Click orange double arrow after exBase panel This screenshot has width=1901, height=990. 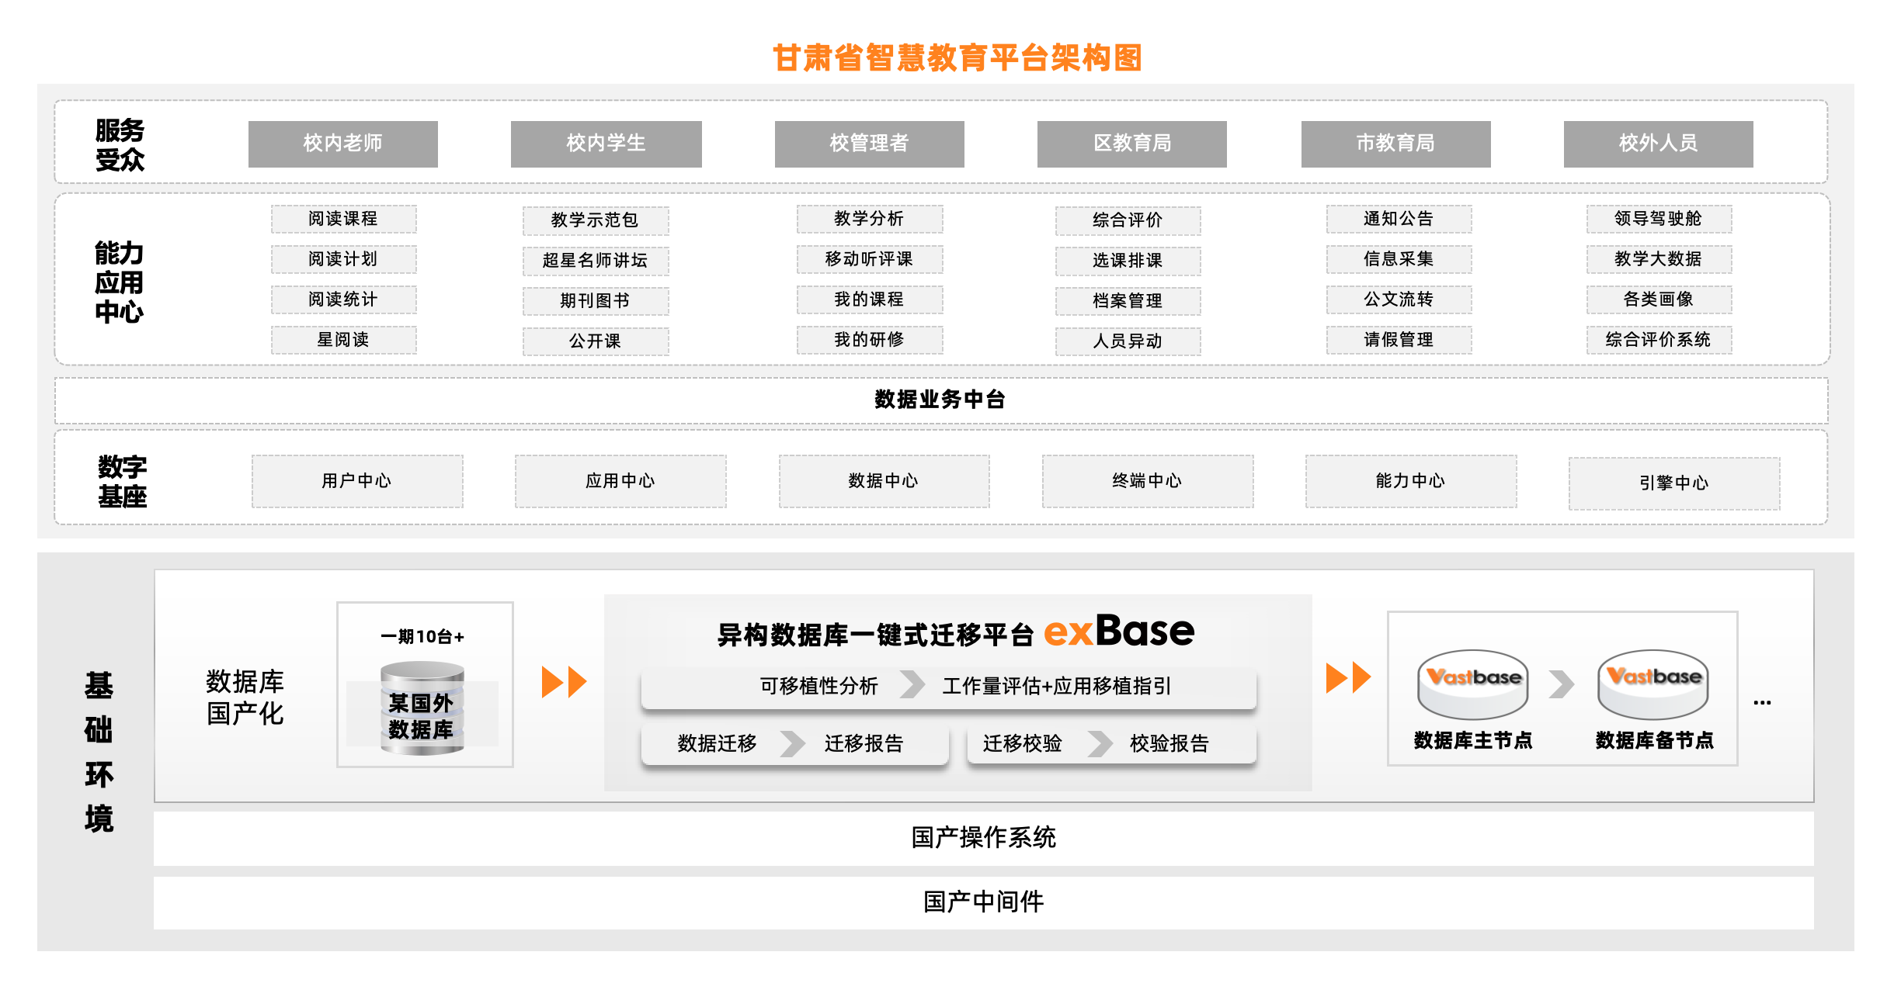coord(1348,677)
